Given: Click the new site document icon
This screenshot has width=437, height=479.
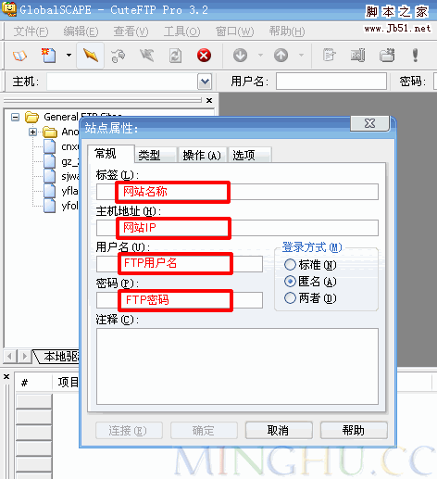Looking at the screenshot, I should click(x=49, y=56).
